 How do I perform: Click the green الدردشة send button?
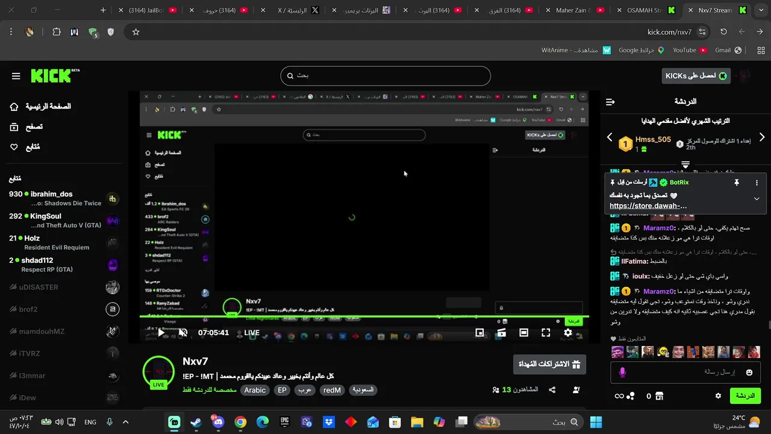click(x=745, y=396)
